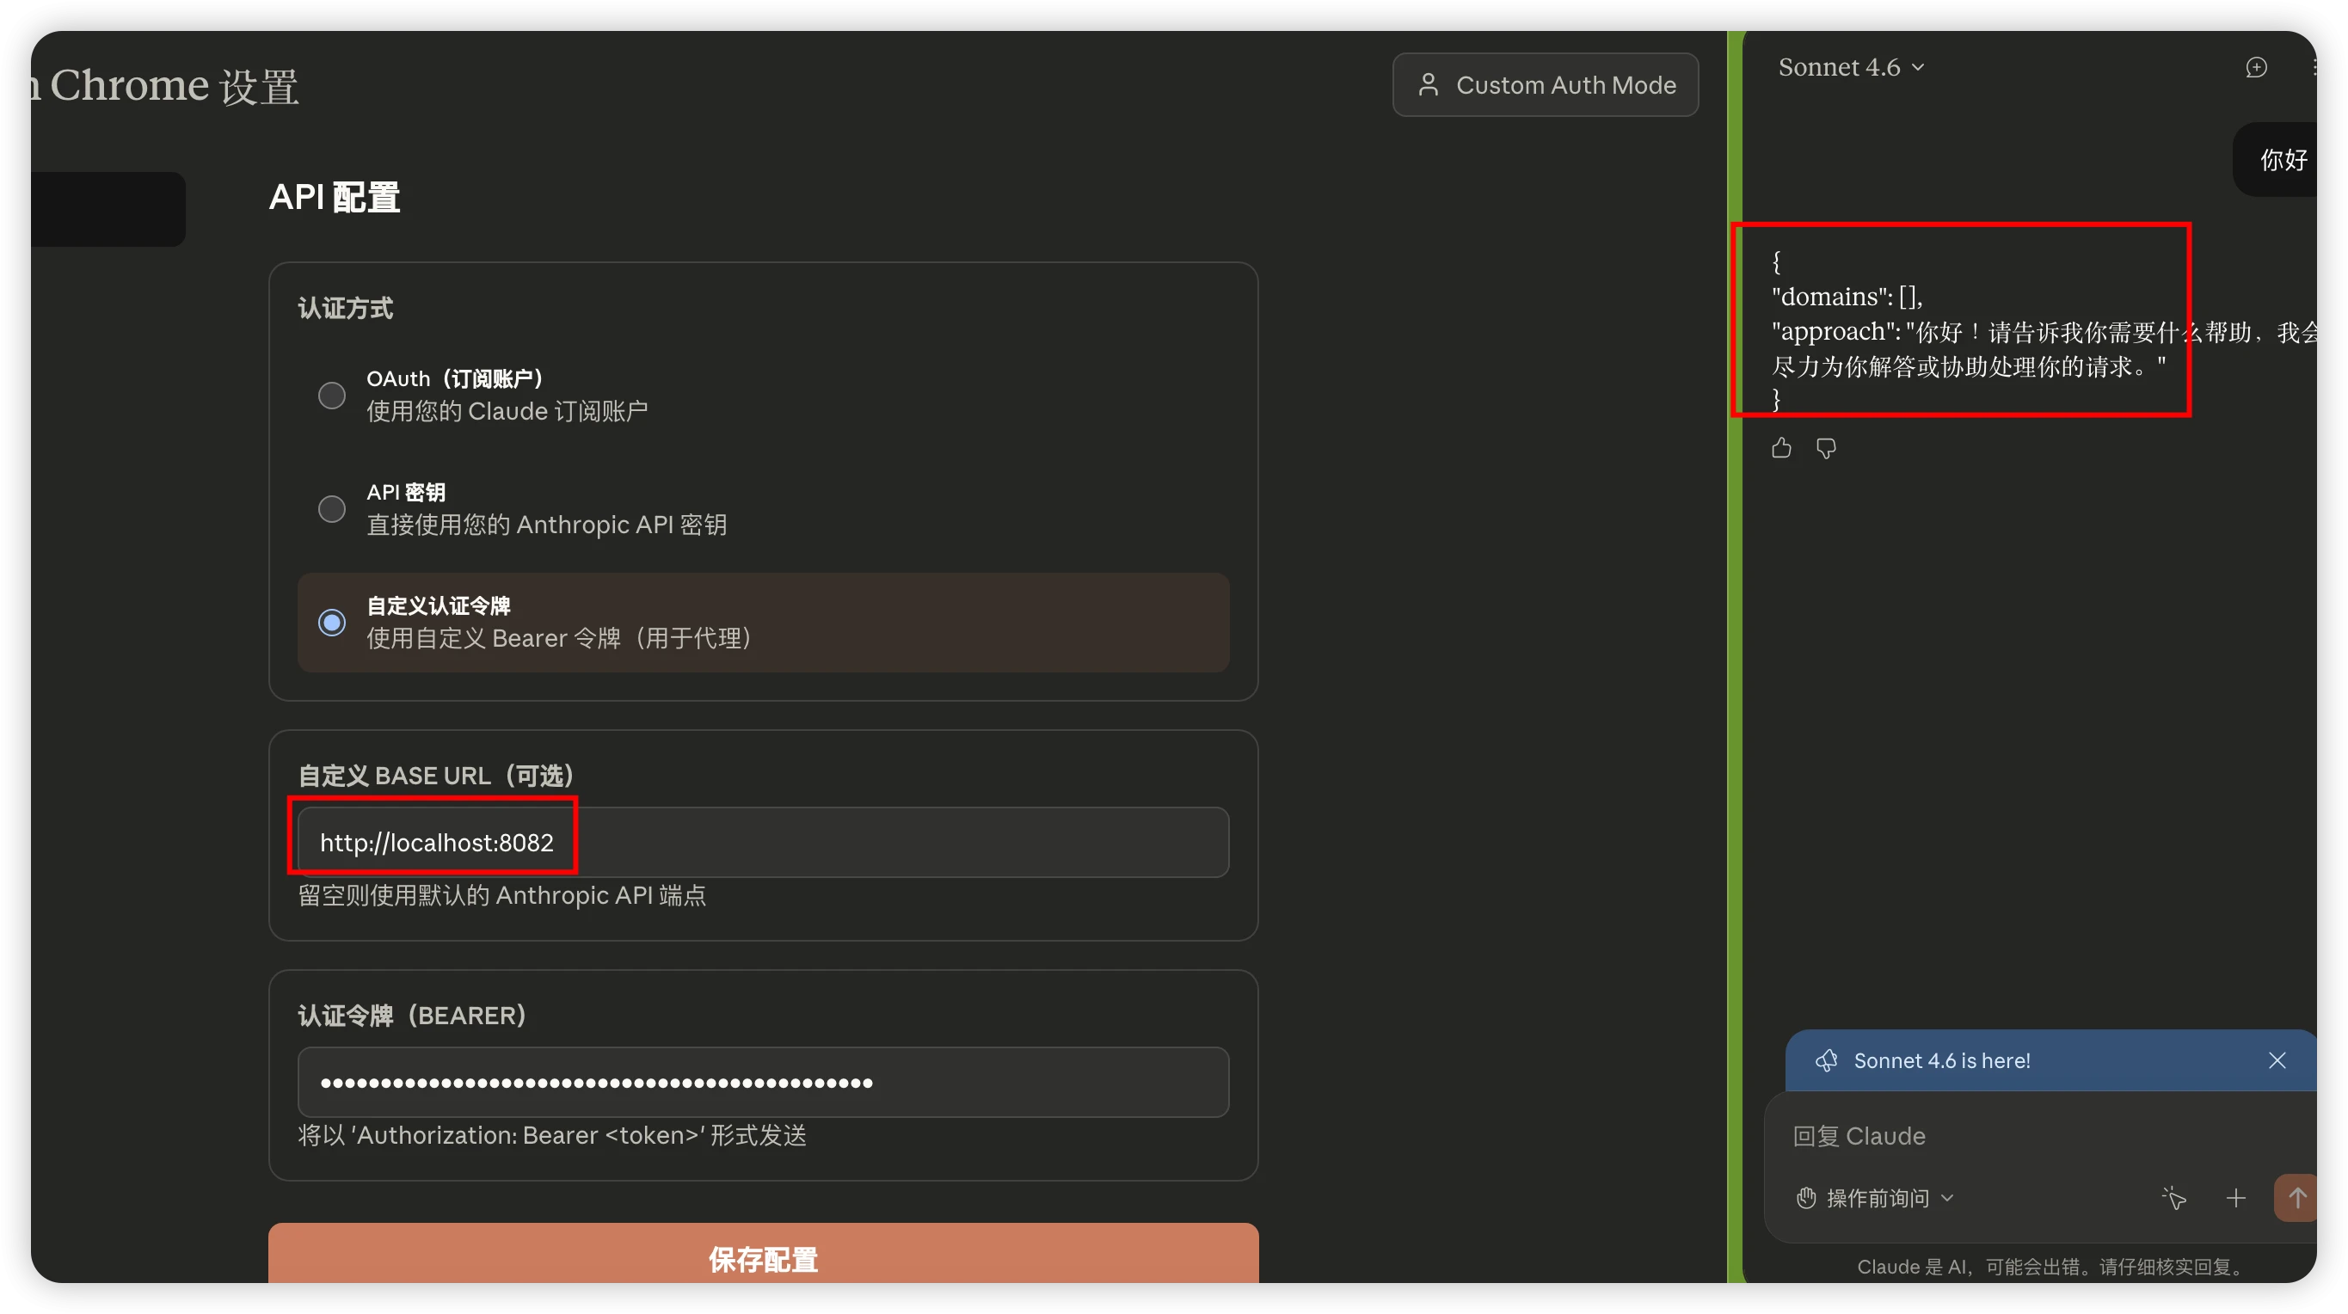Click the "domains": [], line in response
The width and height of the screenshot is (2348, 1314).
[x=1847, y=296]
